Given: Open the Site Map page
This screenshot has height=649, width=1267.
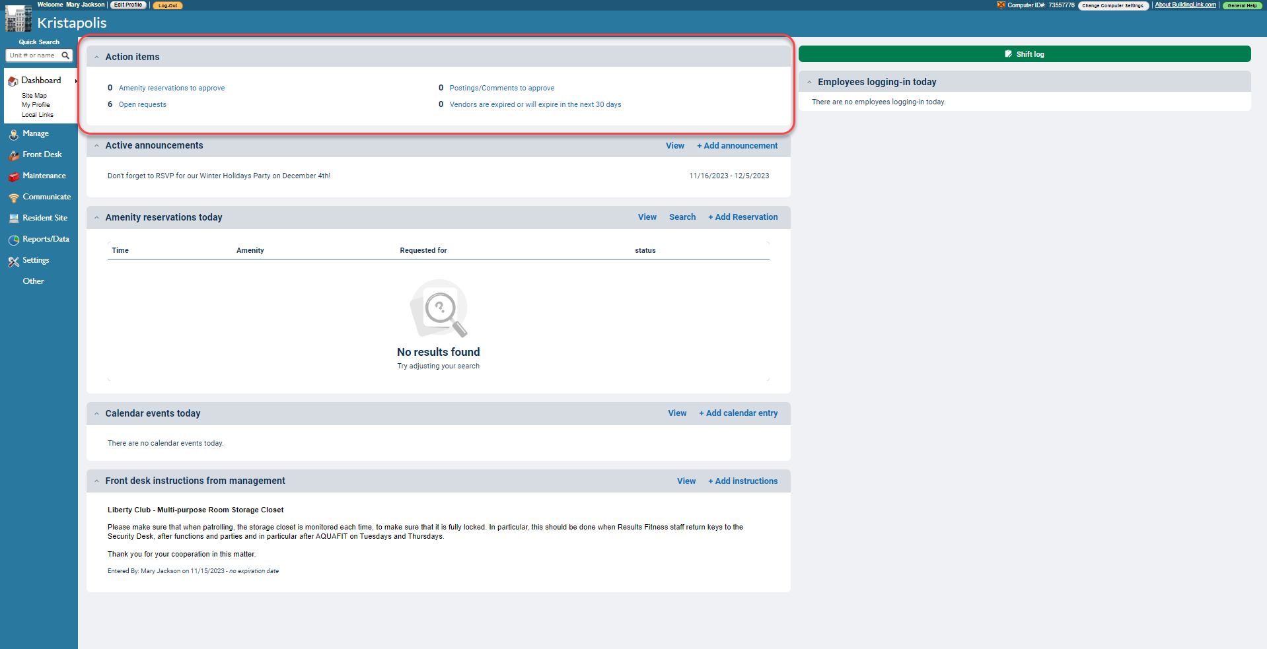Looking at the screenshot, I should pyautogui.click(x=34, y=95).
